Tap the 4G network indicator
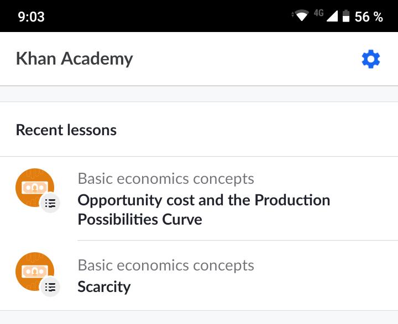The image size is (398, 324). (x=318, y=13)
